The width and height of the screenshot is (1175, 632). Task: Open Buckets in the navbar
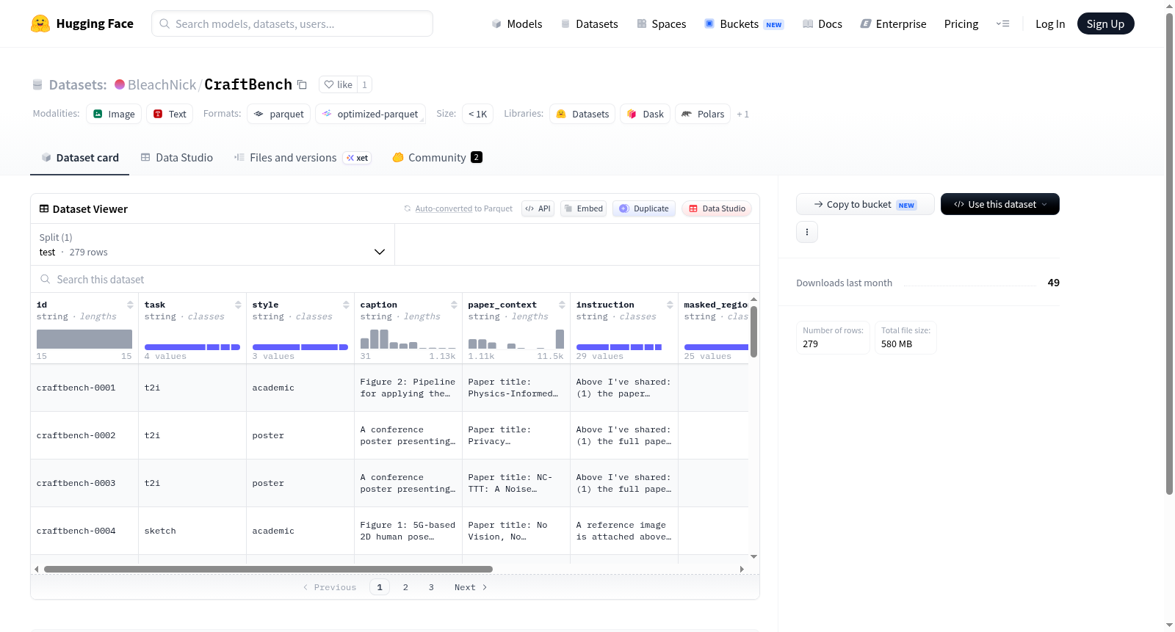(744, 23)
